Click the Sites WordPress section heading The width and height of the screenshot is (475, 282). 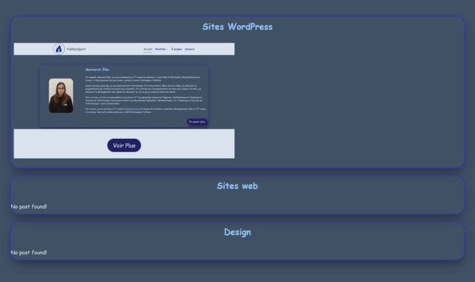(x=237, y=27)
